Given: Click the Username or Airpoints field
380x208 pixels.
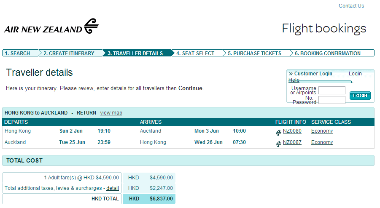Looking at the screenshot, I should pyautogui.click(x=331, y=90).
